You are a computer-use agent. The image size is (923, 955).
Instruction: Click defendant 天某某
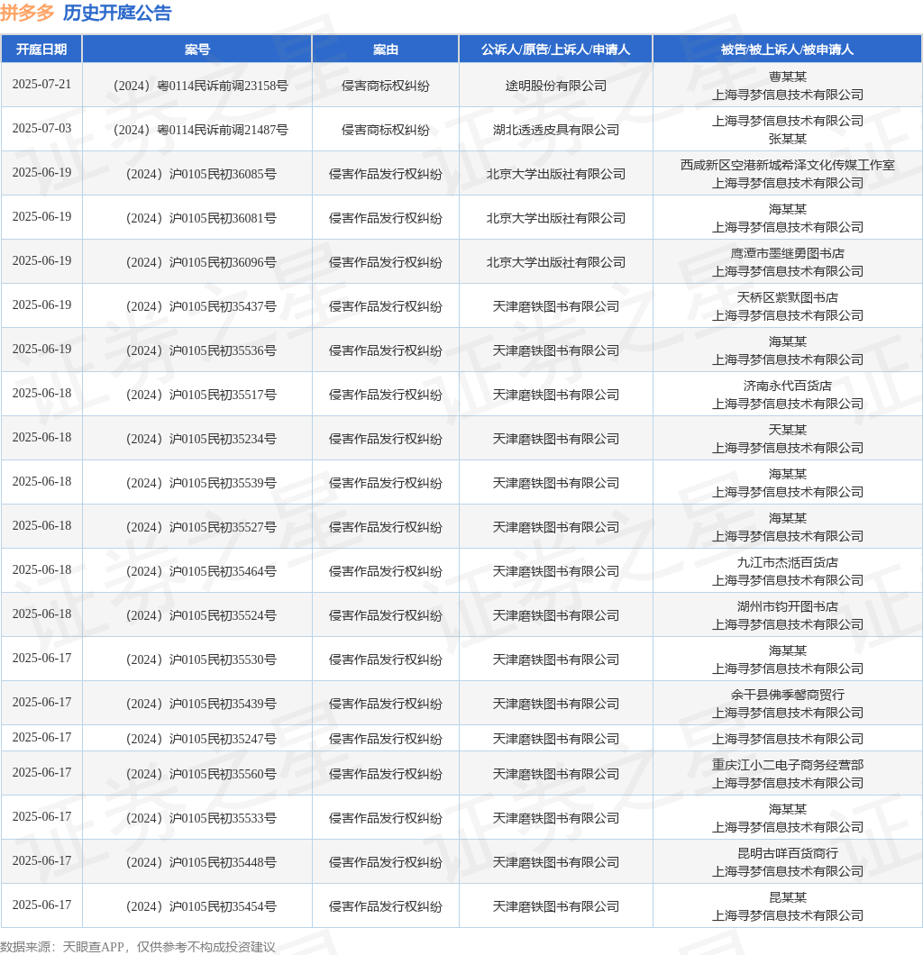click(787, 430)
